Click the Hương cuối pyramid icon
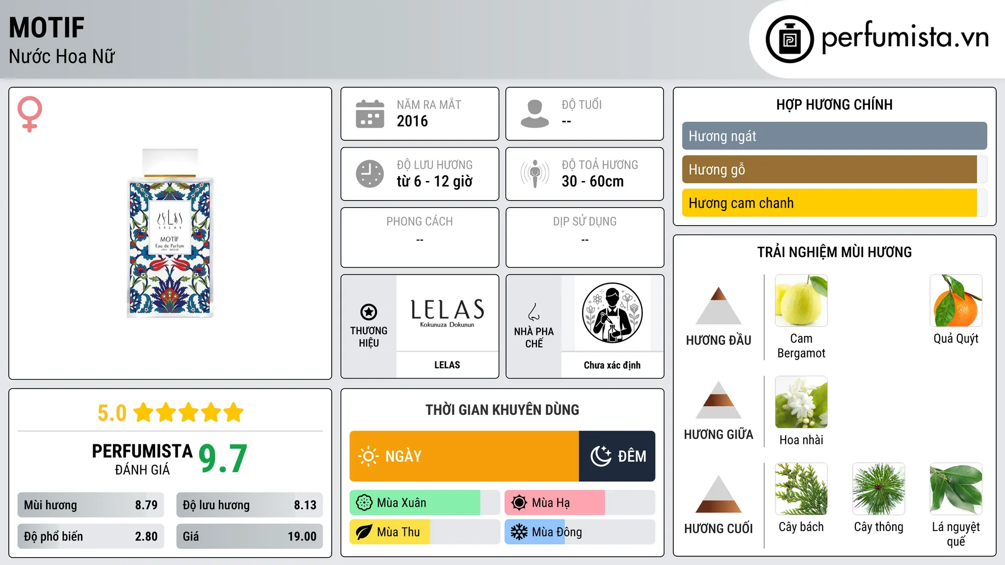The width and height of the screenshot is (1005, 565). 718,494
